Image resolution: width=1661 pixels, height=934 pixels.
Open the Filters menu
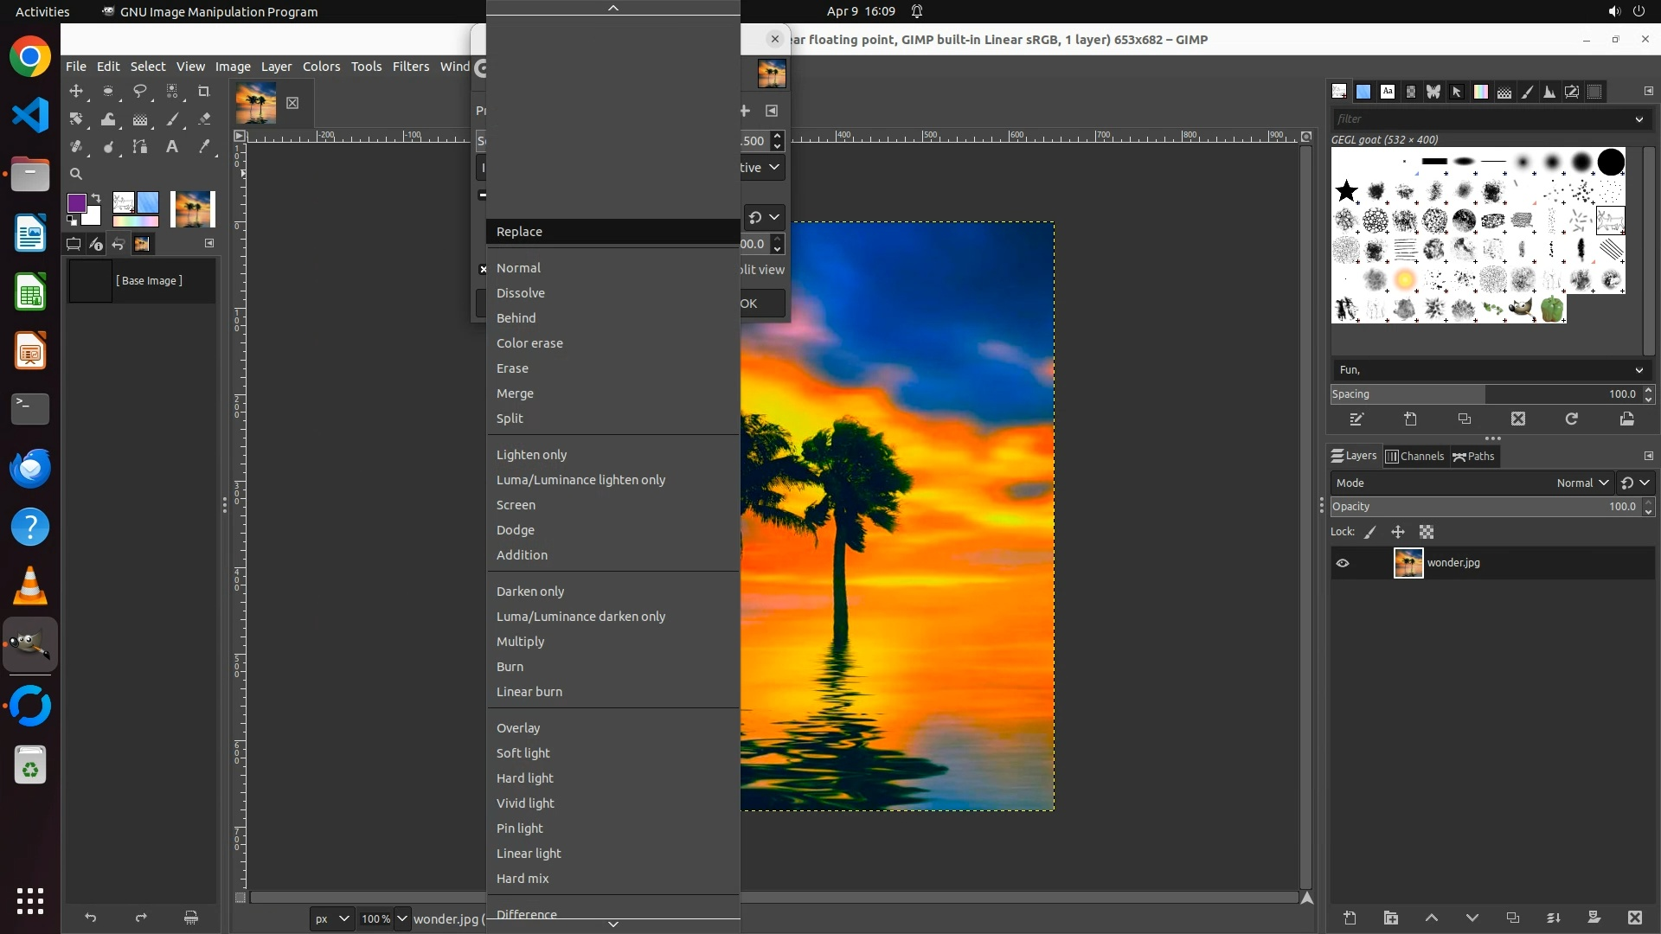tap(410, 67)
